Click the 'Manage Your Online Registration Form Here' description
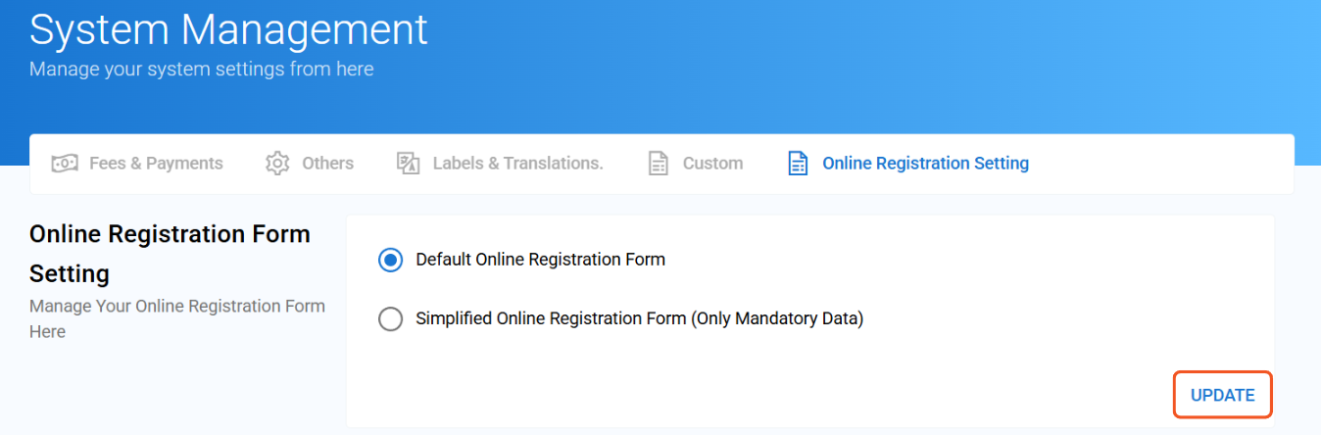The image size is (1321, 435). [177, 318]
